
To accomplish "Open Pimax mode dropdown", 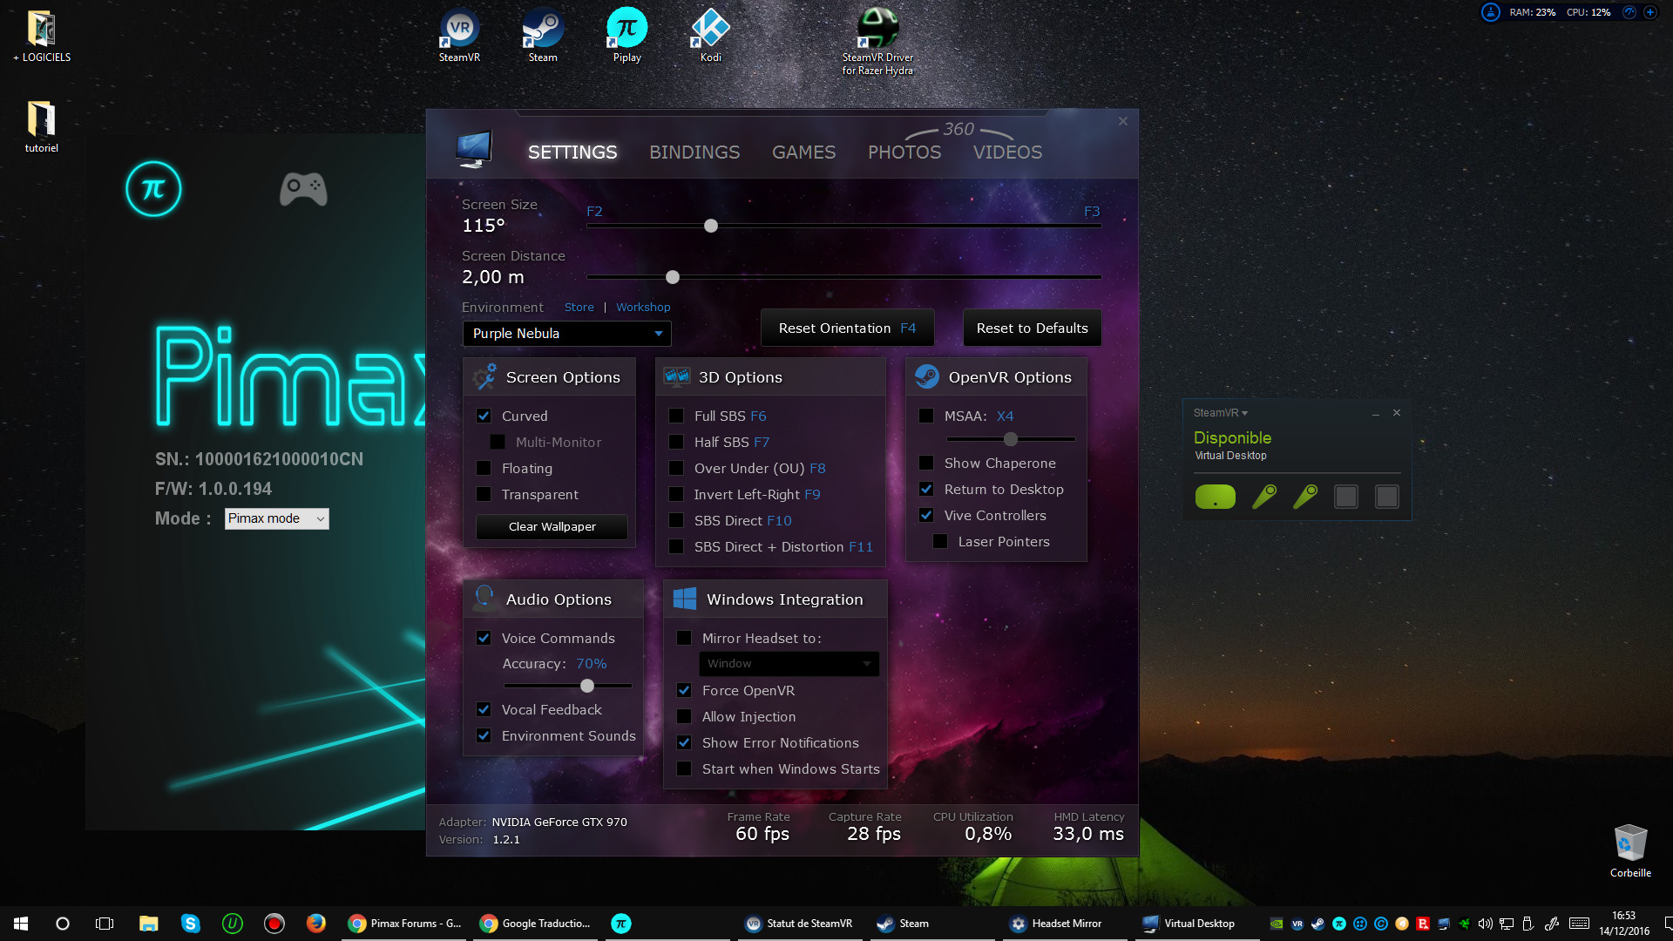I will [x=276, y=518].
